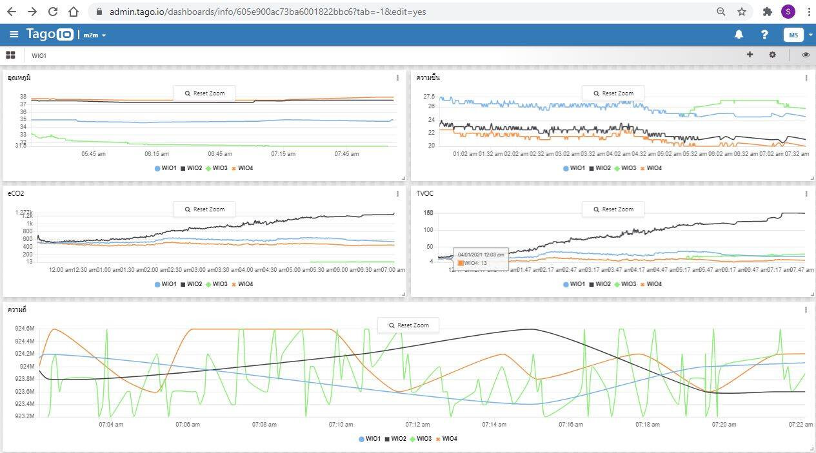This screenshot has height=453, width=816.
Task: Toggle WIO1 series in eCO2 legend
Action: [x=166, y=284]
